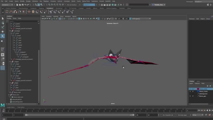Click No Character Set button
Screen dimensions: 213x120
click(168, 115)
